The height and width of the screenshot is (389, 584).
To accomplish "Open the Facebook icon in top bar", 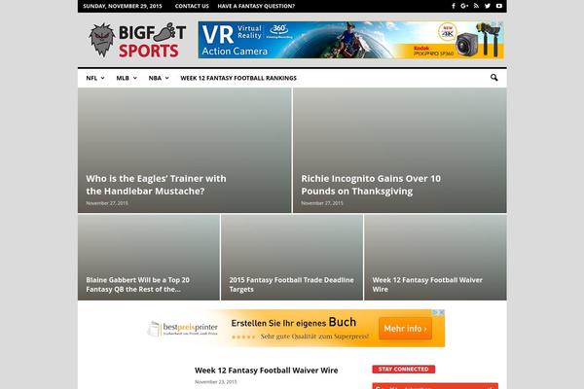I will 454,6.
